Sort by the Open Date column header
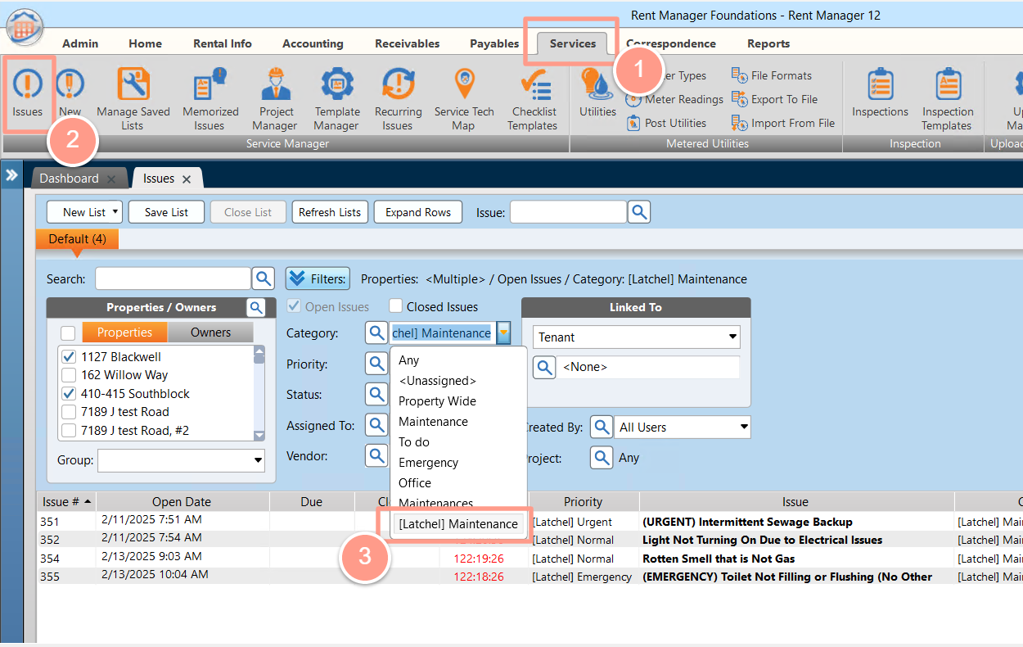 tap(182, 501)
